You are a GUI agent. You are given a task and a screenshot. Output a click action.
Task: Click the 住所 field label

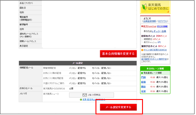point(22,29)
